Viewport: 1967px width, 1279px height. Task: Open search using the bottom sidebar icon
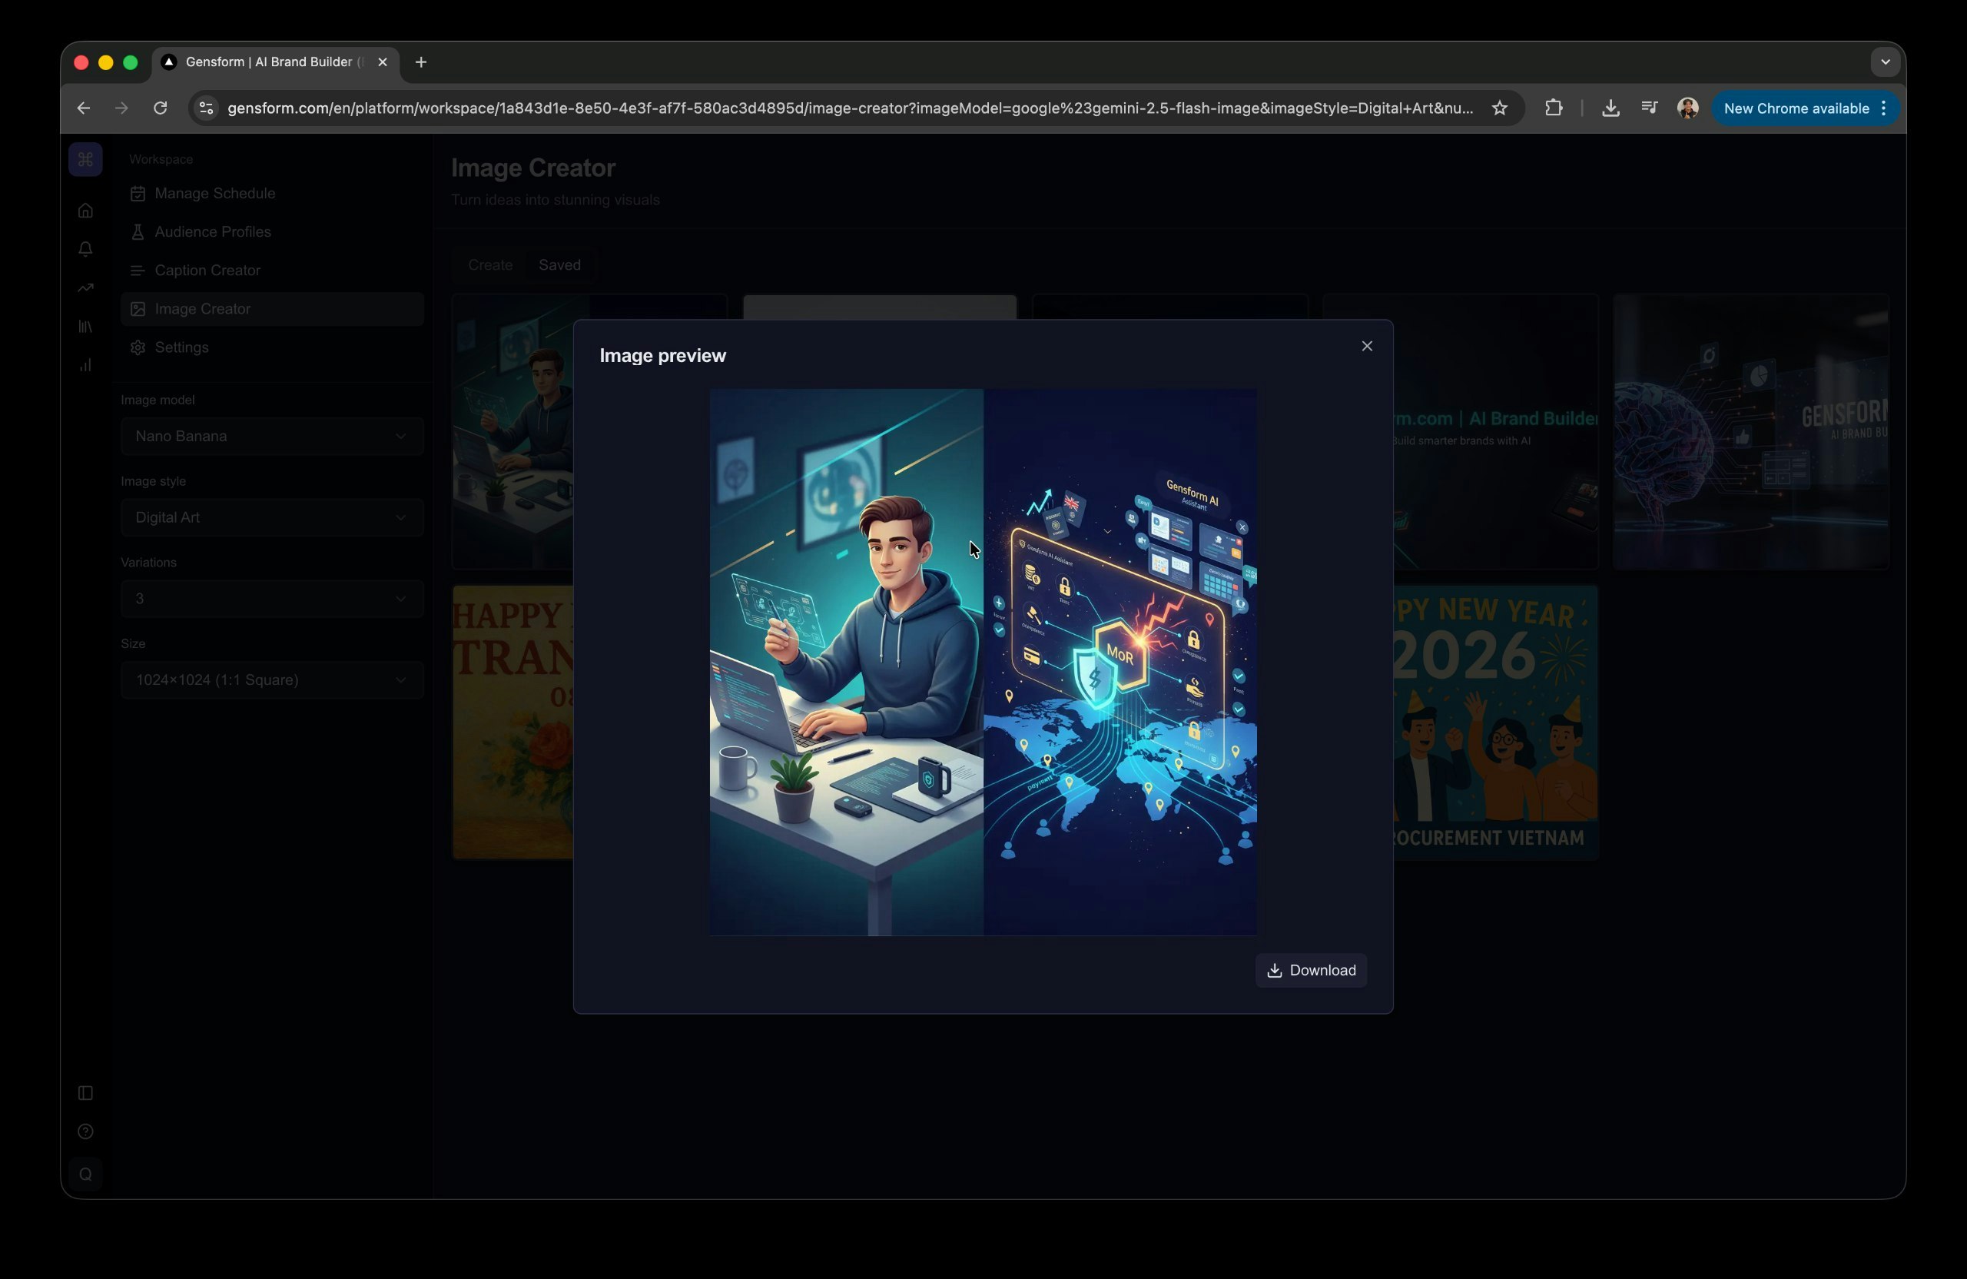click(x=85, y=1174)
